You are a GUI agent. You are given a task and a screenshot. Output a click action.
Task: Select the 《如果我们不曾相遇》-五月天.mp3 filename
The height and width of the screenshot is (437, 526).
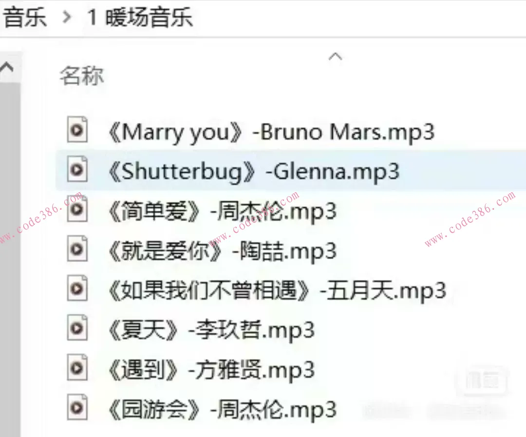pos(277,291)
